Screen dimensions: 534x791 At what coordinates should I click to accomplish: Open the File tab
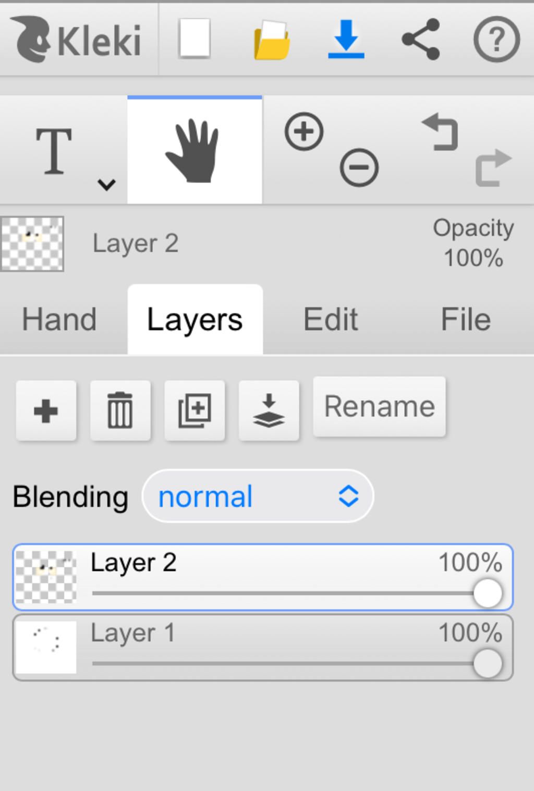coord(466,319)
